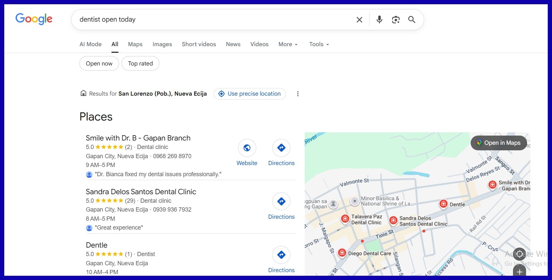552x280 pixels.
Task: Click Use precise location button
Action: pyautogui.click(x=250, y=94)
